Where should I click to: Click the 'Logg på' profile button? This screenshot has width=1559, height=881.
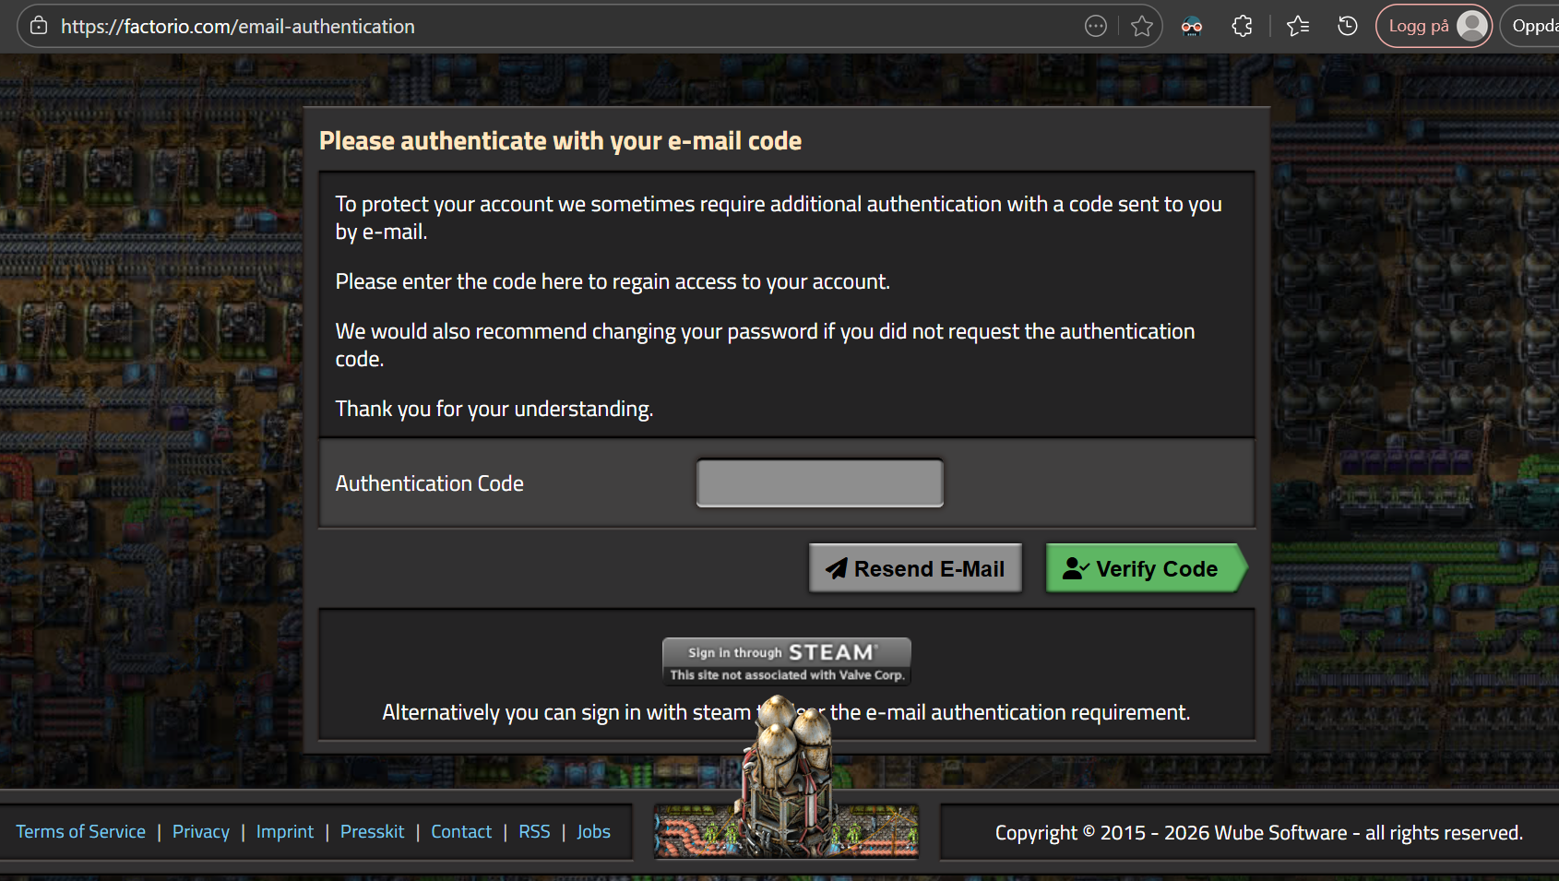point(1434,26)
